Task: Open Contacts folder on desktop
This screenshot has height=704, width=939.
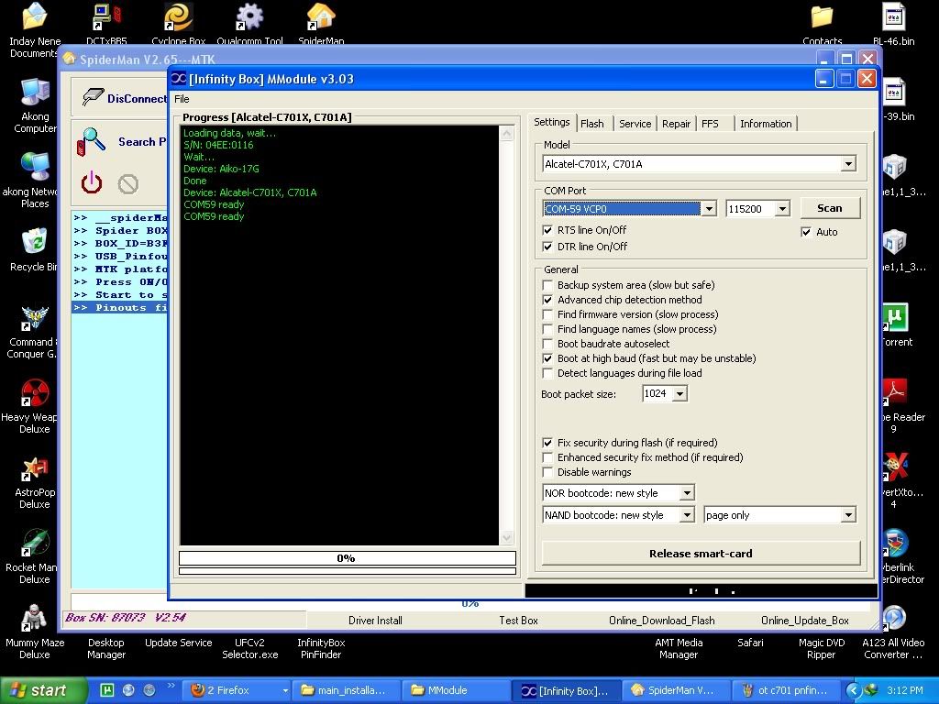Action: (x=822, y=16)
